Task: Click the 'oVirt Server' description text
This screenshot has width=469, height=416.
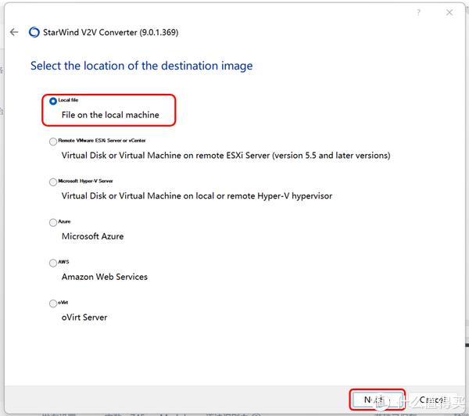Action: [84, 317]
